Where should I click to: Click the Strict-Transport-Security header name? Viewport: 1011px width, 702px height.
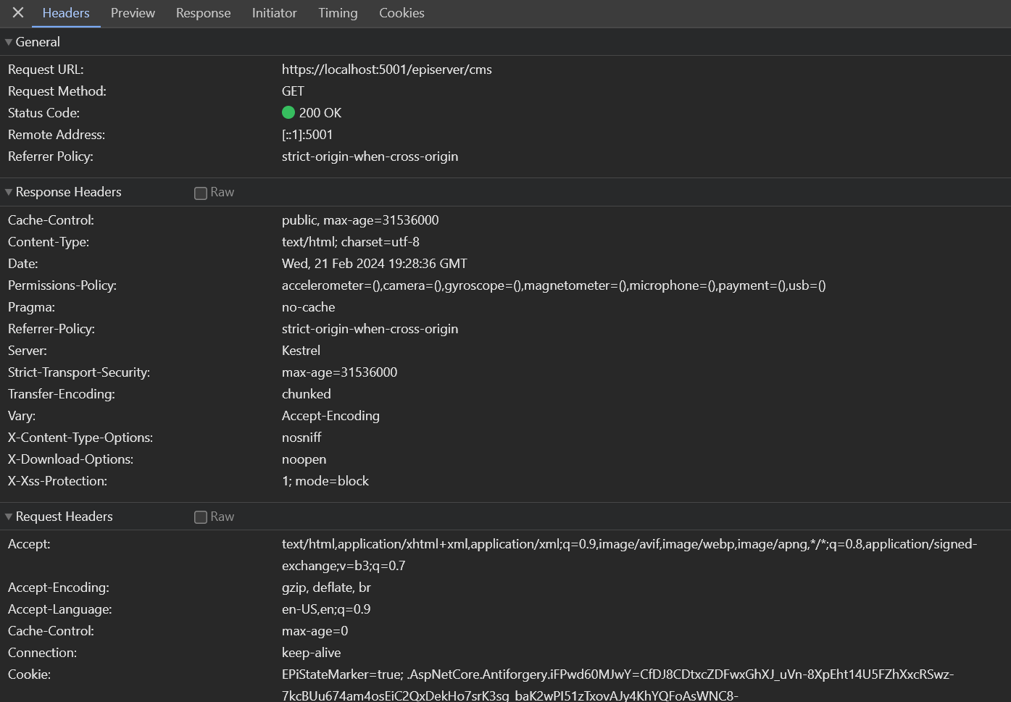[x=79, y=372]
